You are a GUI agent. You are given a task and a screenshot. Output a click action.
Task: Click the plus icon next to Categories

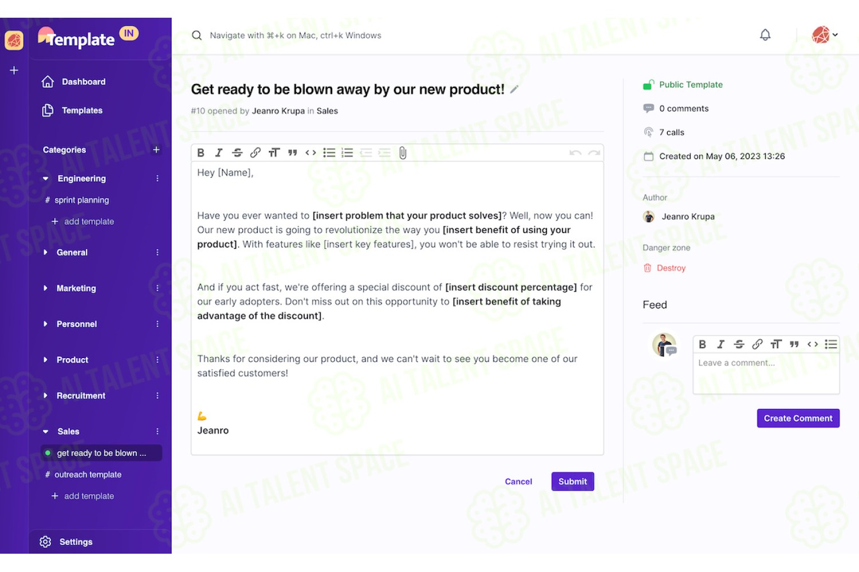(x=156, y=150)
